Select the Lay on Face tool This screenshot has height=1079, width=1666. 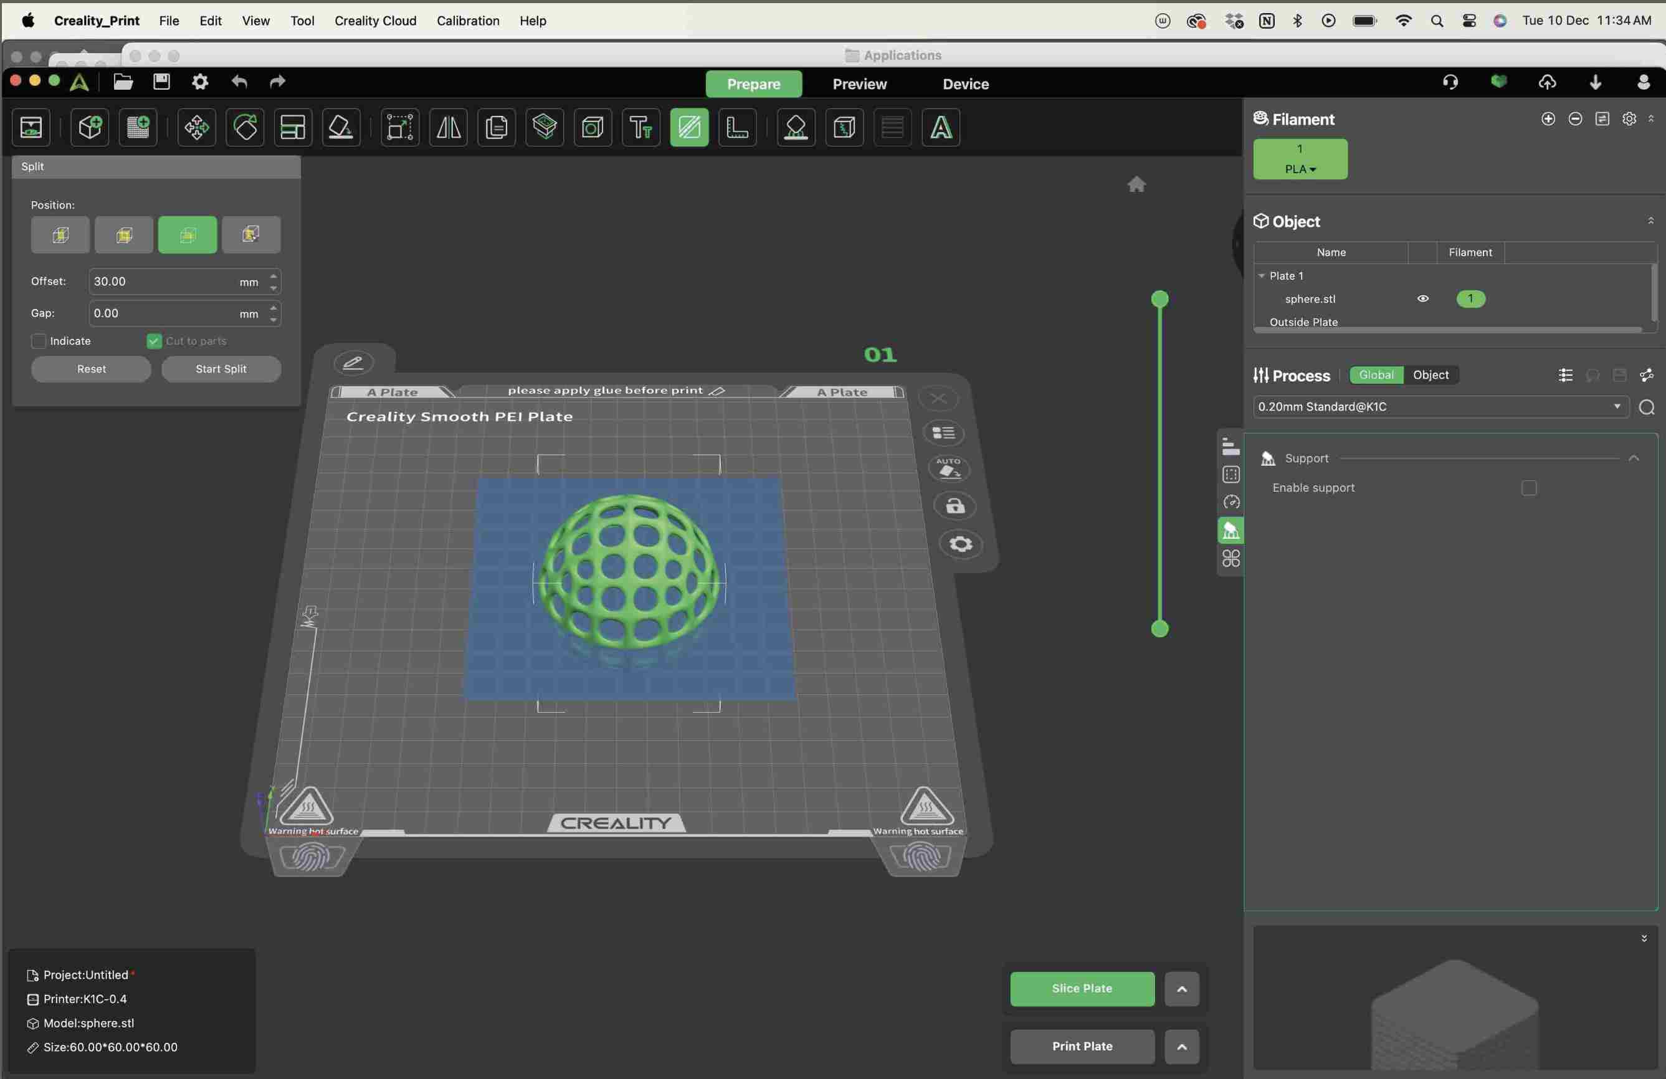[341, 127]
